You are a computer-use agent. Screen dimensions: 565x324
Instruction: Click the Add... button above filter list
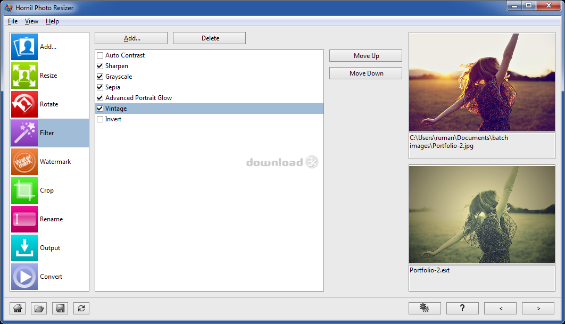tap(131, 38)
